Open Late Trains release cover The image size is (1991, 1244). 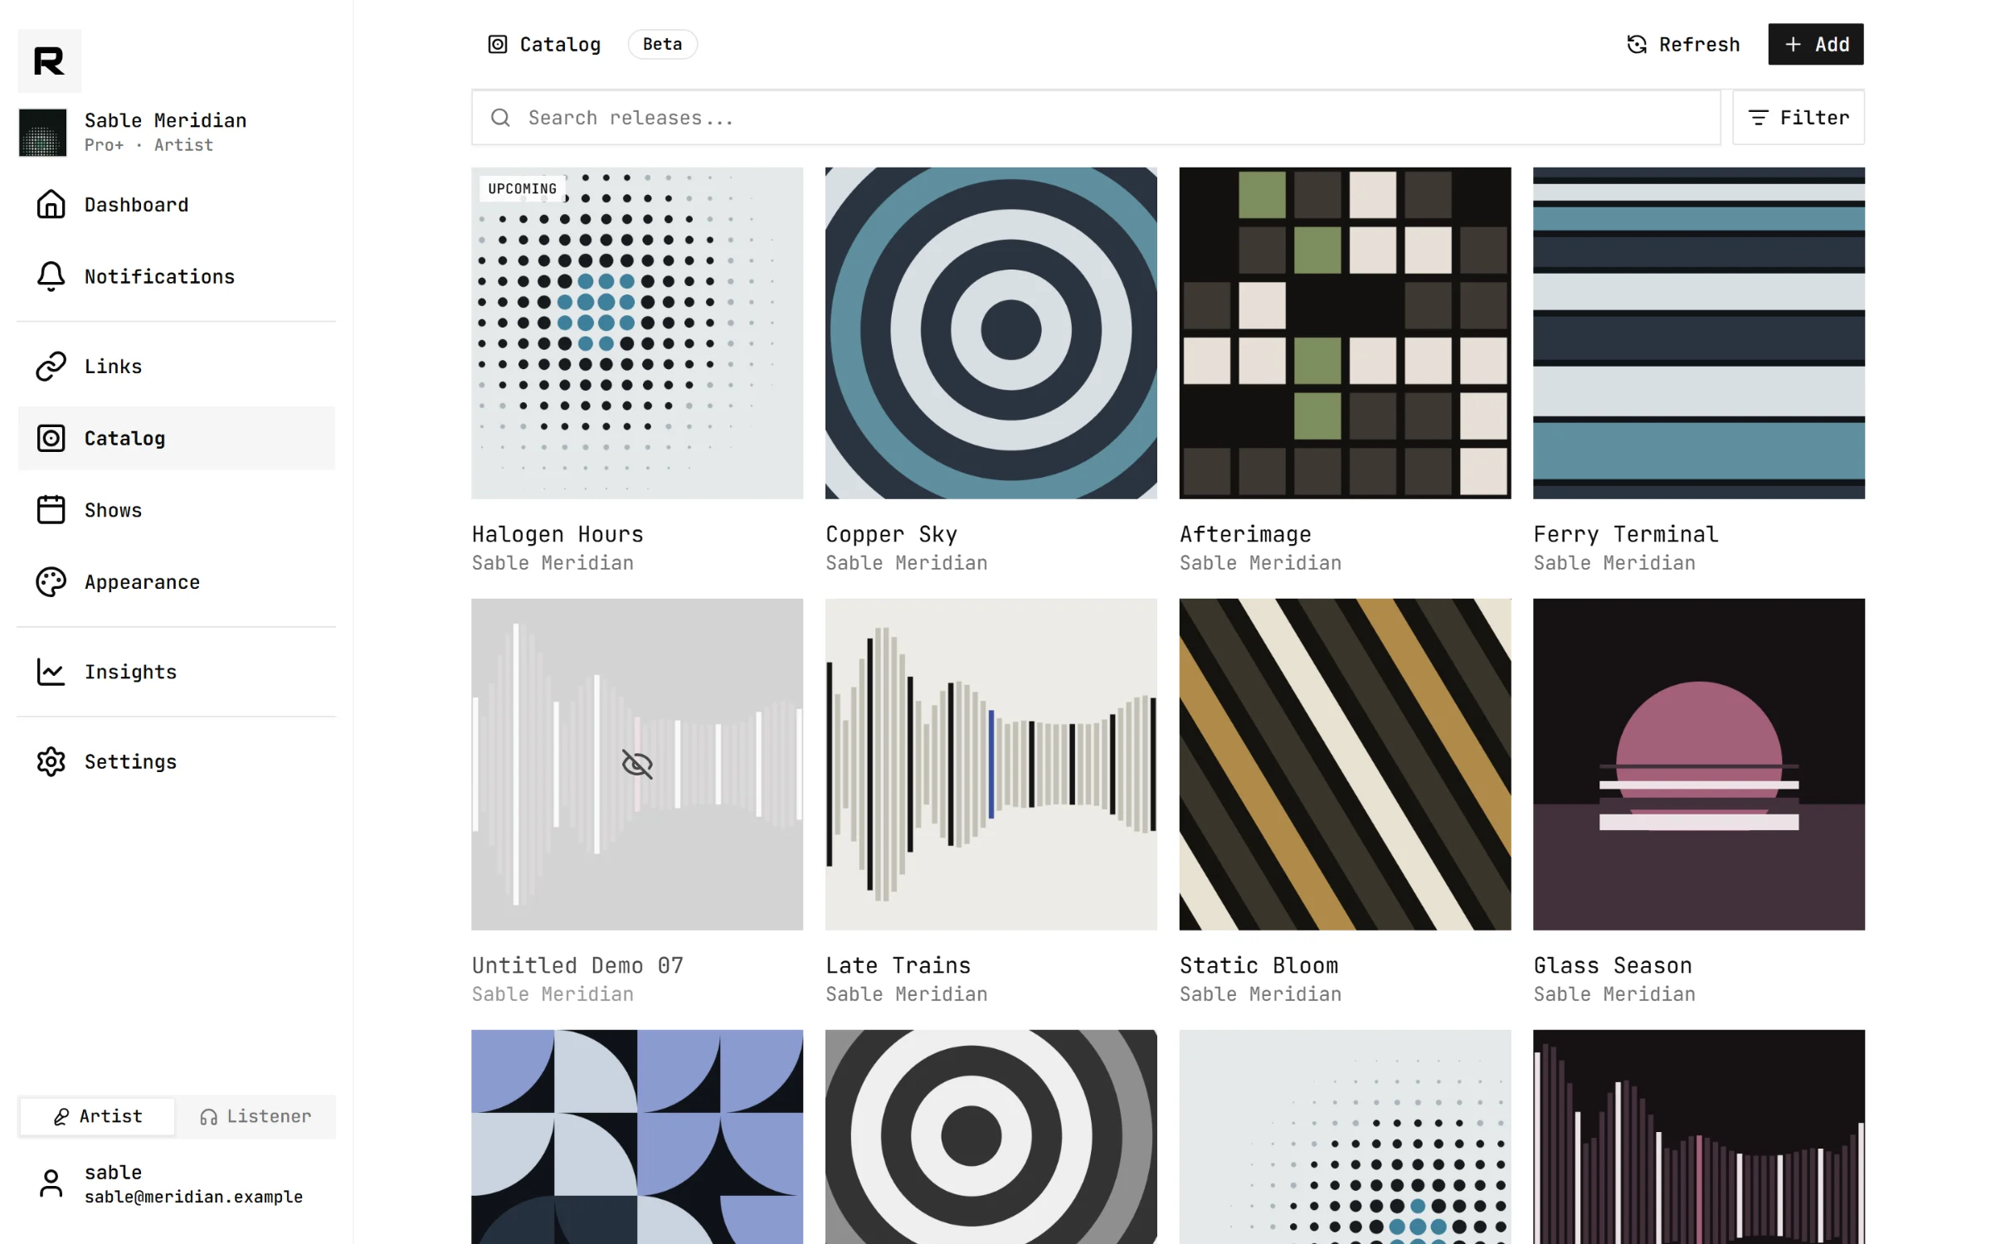pyautogui.click(x=991, y=764)
